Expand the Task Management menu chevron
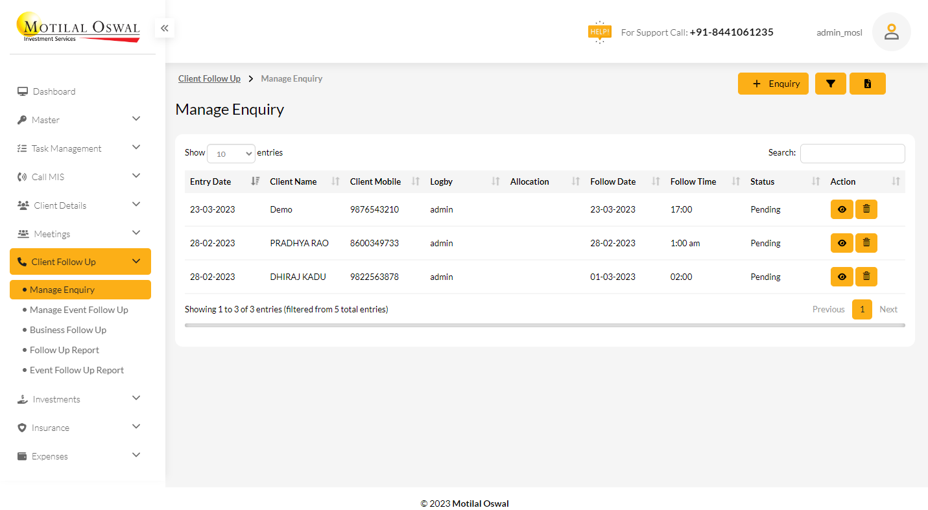The image size is (928, 510). point(136,147)
